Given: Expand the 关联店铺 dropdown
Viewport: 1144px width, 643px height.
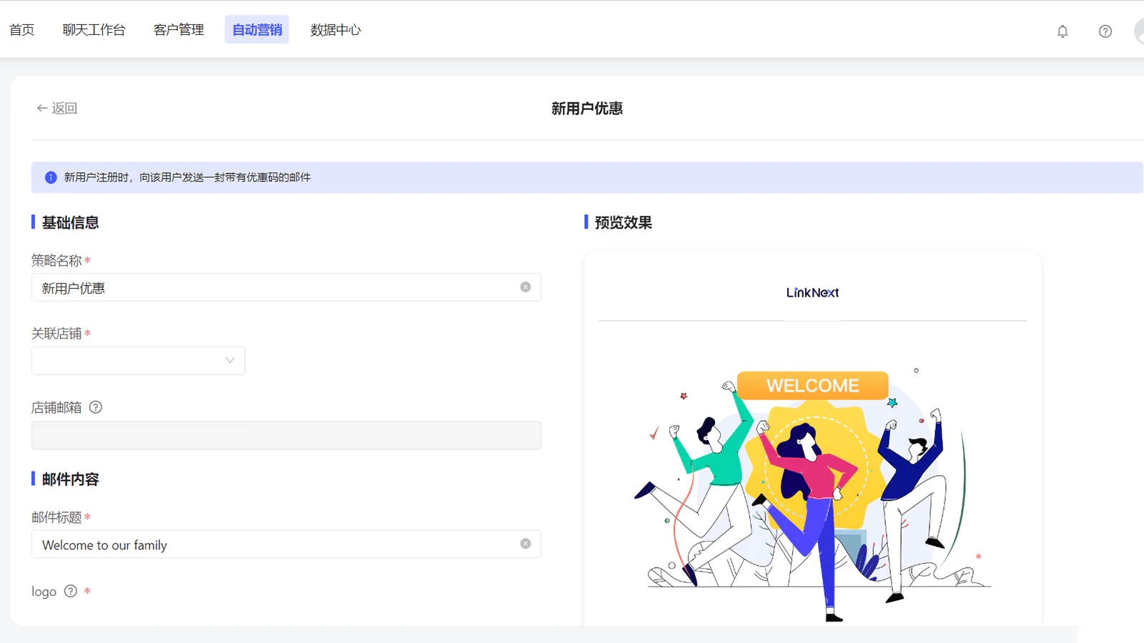Looking at the screenshot, I should tap(138, 361).
